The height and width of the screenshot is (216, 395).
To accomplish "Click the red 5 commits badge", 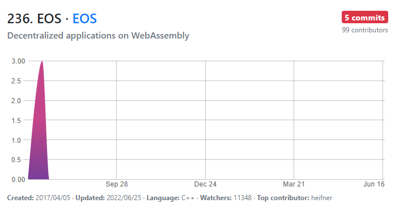I will click(365, 18).
